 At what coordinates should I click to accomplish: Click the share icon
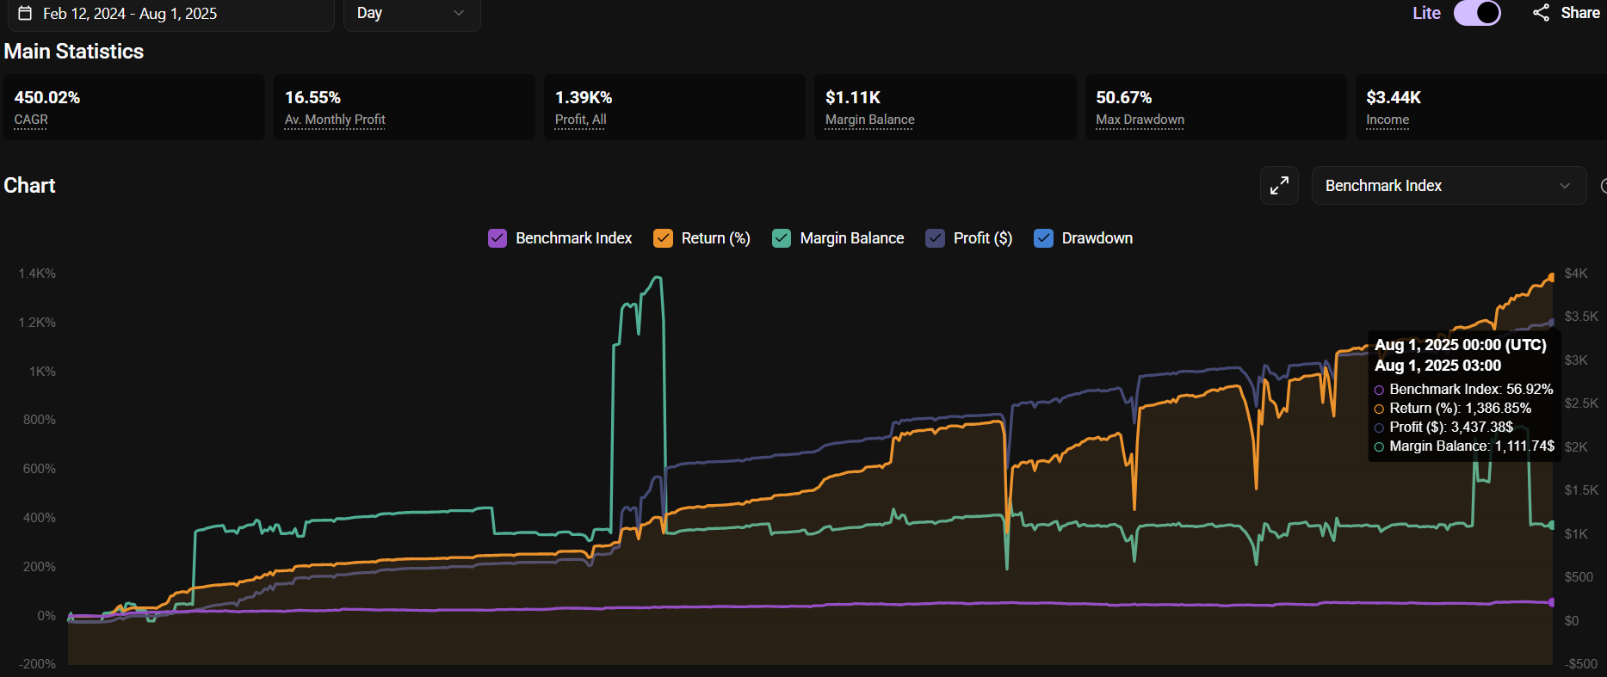coord(1541,13)
